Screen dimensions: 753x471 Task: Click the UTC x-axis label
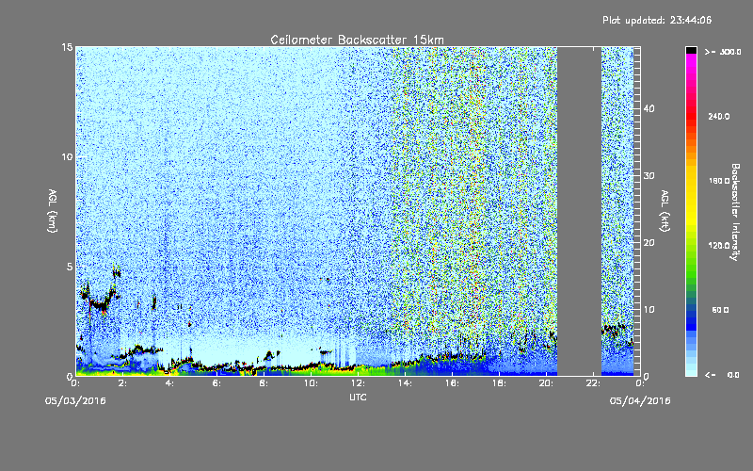tap(358, 397)
